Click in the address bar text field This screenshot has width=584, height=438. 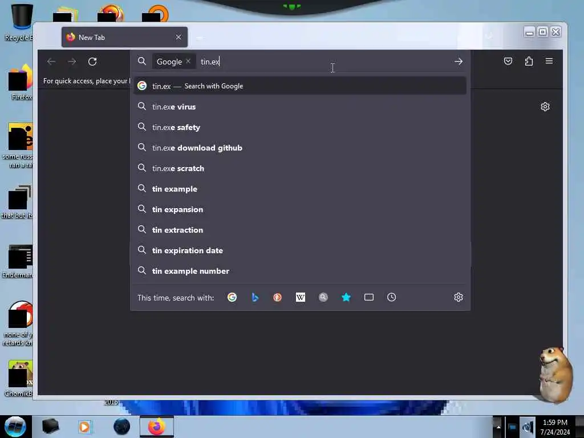(x=324, y=62)
